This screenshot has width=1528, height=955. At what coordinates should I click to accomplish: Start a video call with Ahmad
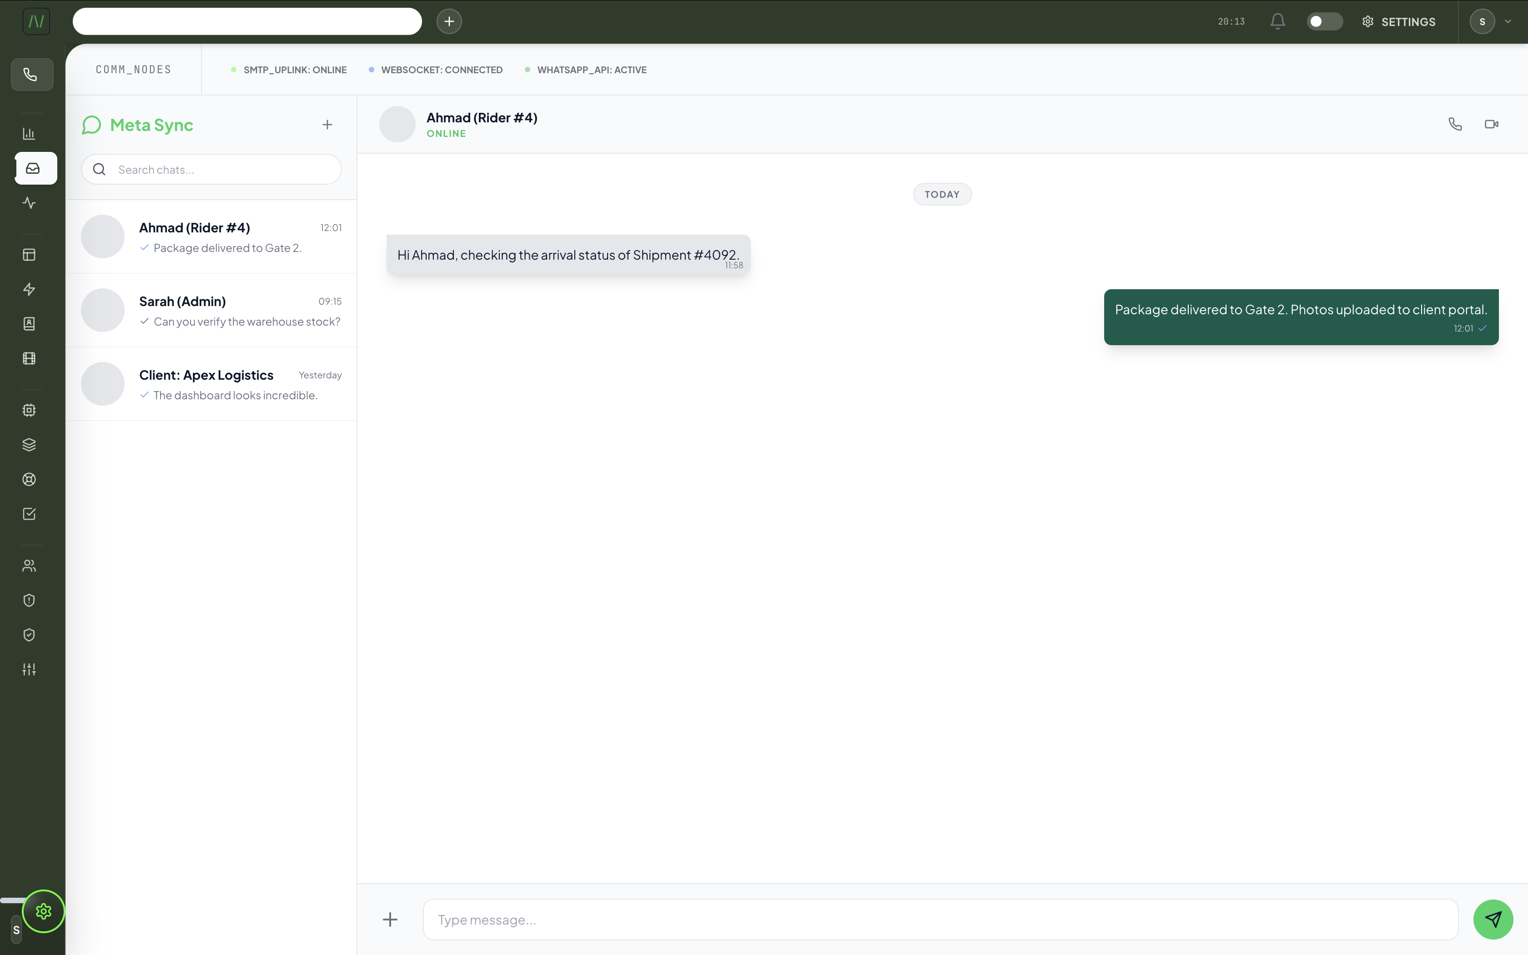(1491, 125)
